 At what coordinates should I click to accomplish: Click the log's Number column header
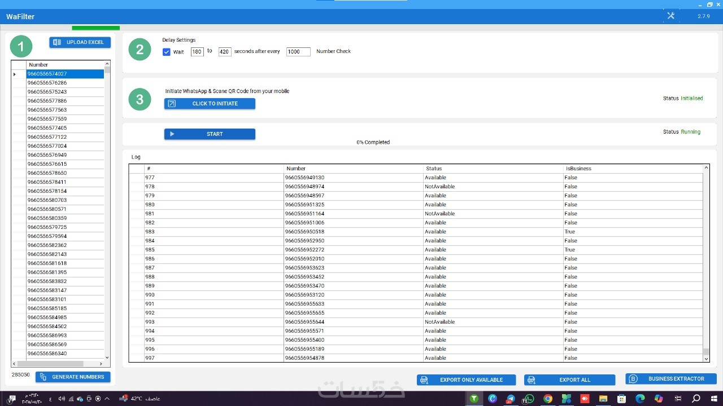(x=354, y=169)
